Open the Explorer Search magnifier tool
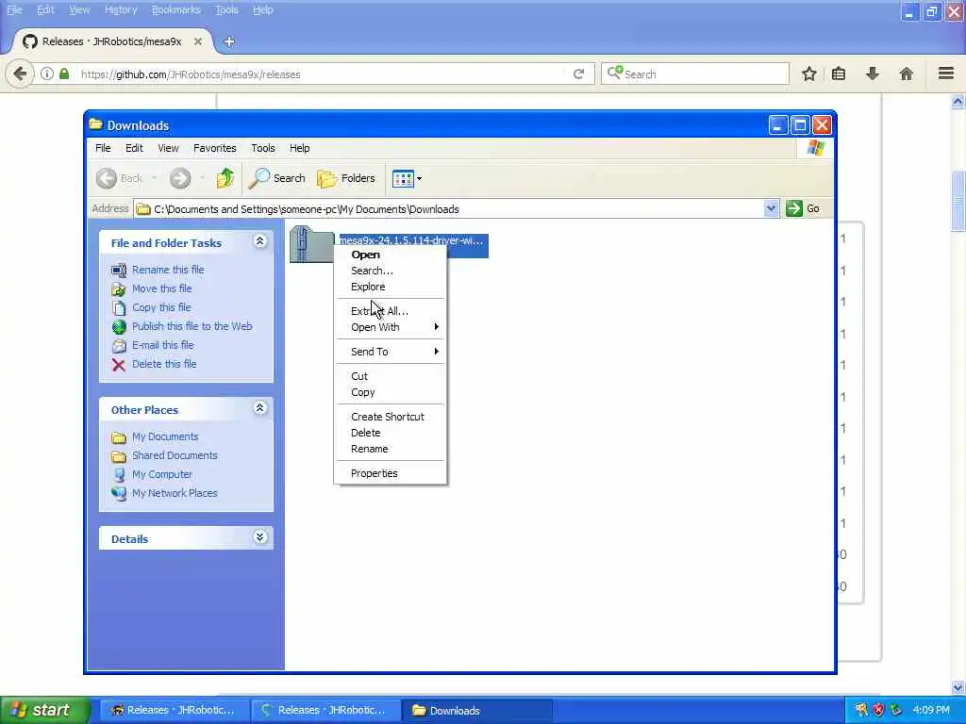This screenshot has width=966, height=724. pos(277,178)
